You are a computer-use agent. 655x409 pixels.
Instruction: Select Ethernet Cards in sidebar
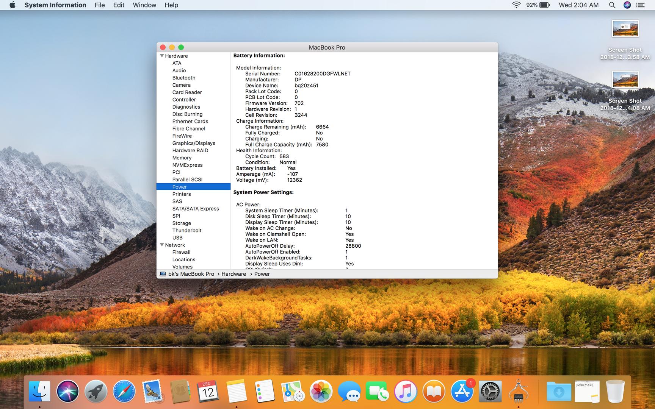coord(190,121)
